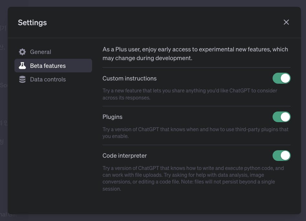
Task: Click the database icon for Data controls
Action: [x=22, y=79]
